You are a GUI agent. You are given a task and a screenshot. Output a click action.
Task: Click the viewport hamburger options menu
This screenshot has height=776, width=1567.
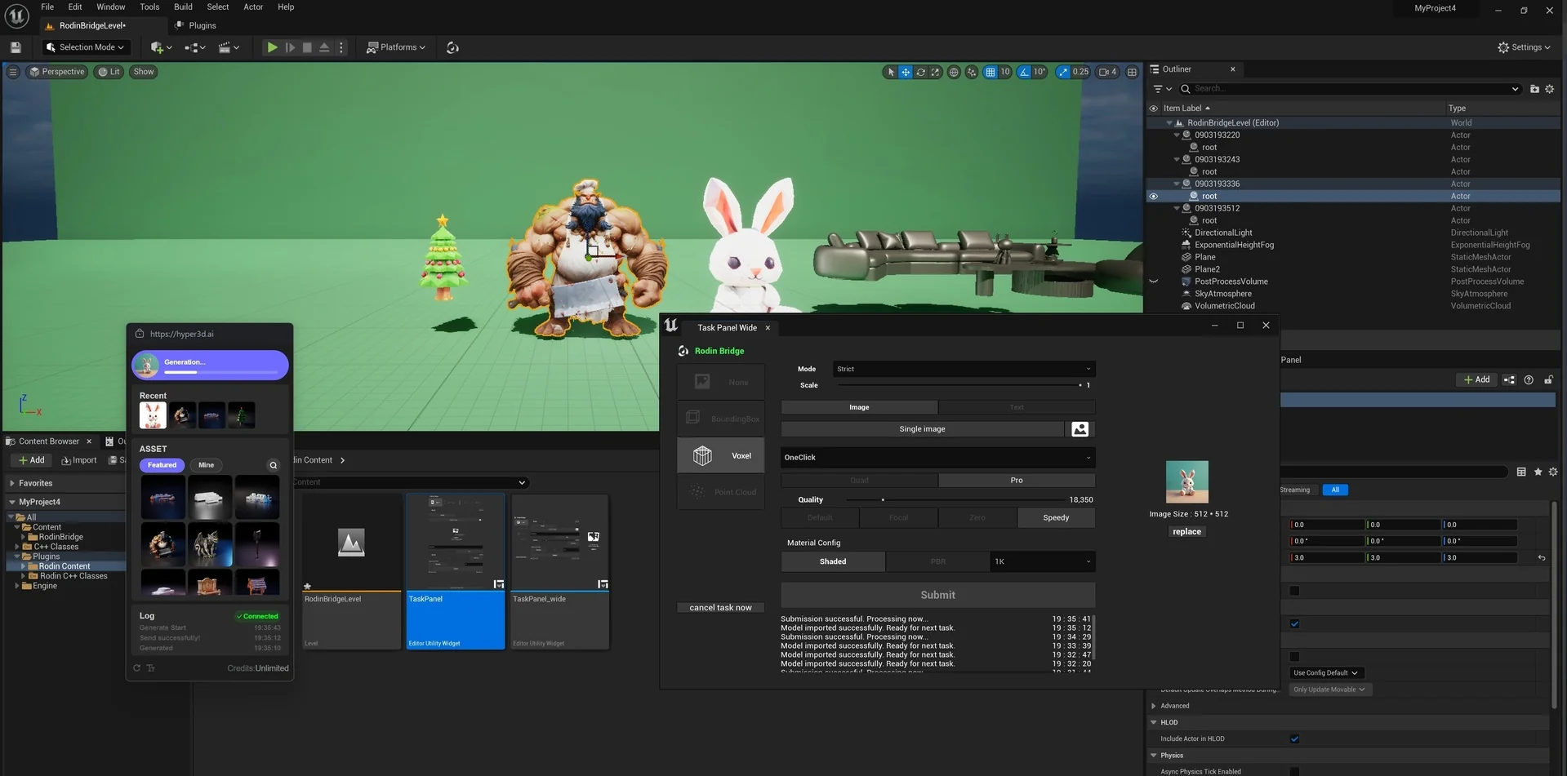13,72
